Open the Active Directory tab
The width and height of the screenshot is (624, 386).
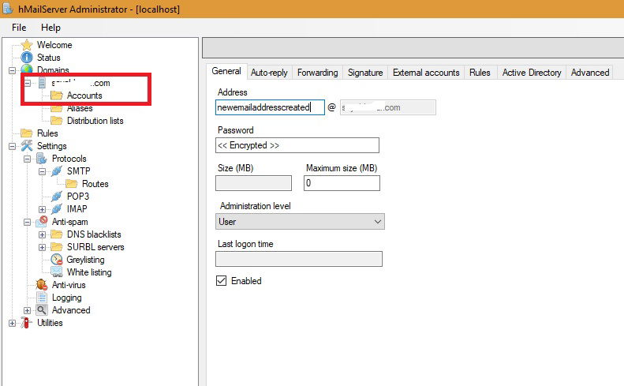532,73
